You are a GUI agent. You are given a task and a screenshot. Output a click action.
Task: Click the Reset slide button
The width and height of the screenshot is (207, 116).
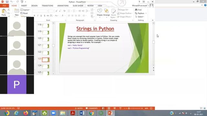tap(24, 13)
